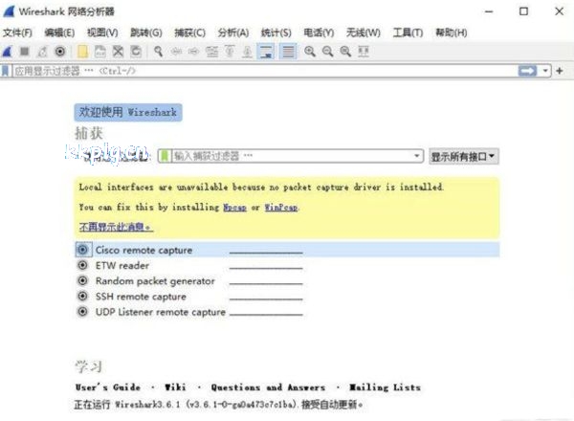Go back to previous packet arrow icon

coord(176,52)
